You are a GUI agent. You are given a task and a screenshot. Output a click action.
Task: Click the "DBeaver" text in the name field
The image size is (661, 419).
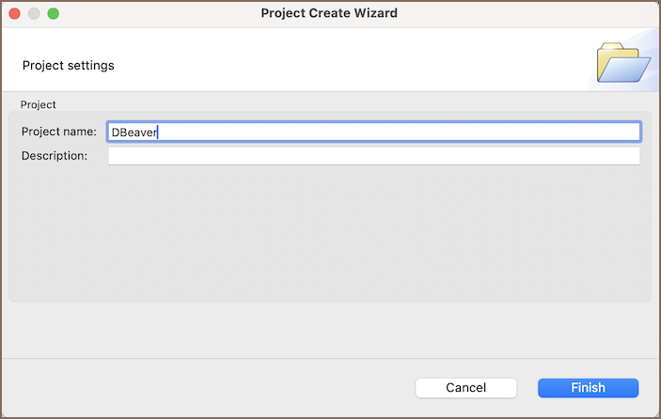point(134,132)
